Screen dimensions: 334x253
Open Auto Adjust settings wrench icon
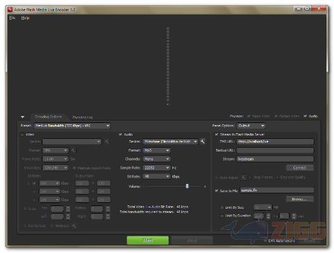[x=243, y=177]
